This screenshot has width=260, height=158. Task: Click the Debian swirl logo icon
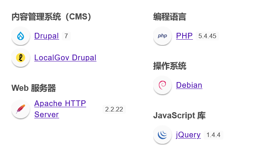click(162, 85)
